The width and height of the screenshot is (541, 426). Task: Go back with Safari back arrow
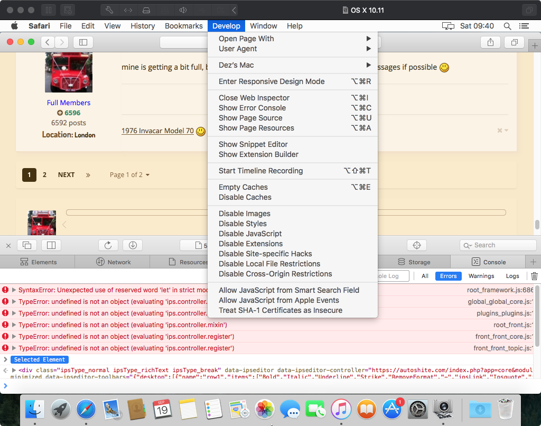click(x=48, y=42)
